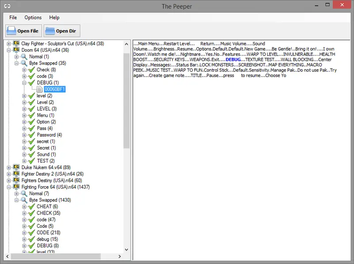Screen dimensions: 354x264
Task: Click the app icon in title bar
Action: 7,6
